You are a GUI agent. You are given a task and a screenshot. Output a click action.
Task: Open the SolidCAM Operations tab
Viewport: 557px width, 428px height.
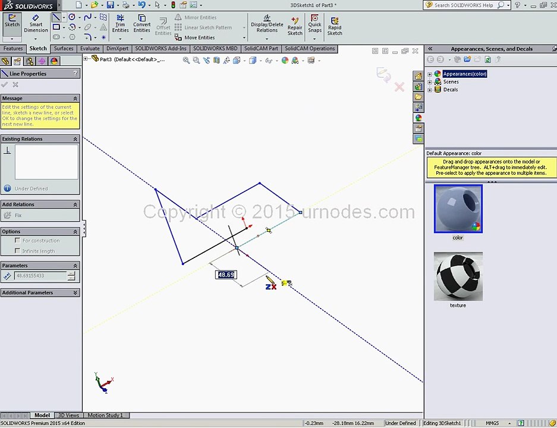[x=310, y=48]
